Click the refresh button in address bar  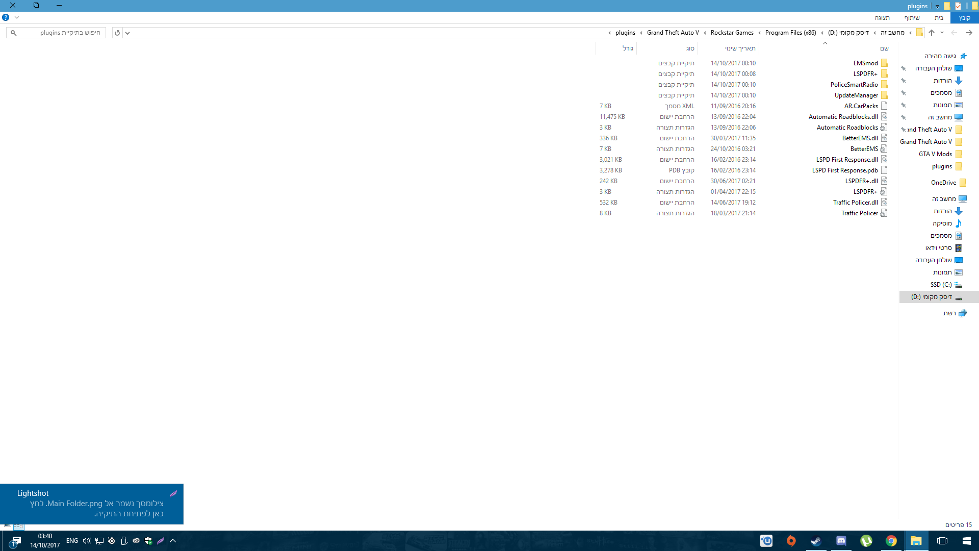coord(117,33)
